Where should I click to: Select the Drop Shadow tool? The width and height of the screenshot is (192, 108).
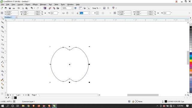(x=2, y=71)
